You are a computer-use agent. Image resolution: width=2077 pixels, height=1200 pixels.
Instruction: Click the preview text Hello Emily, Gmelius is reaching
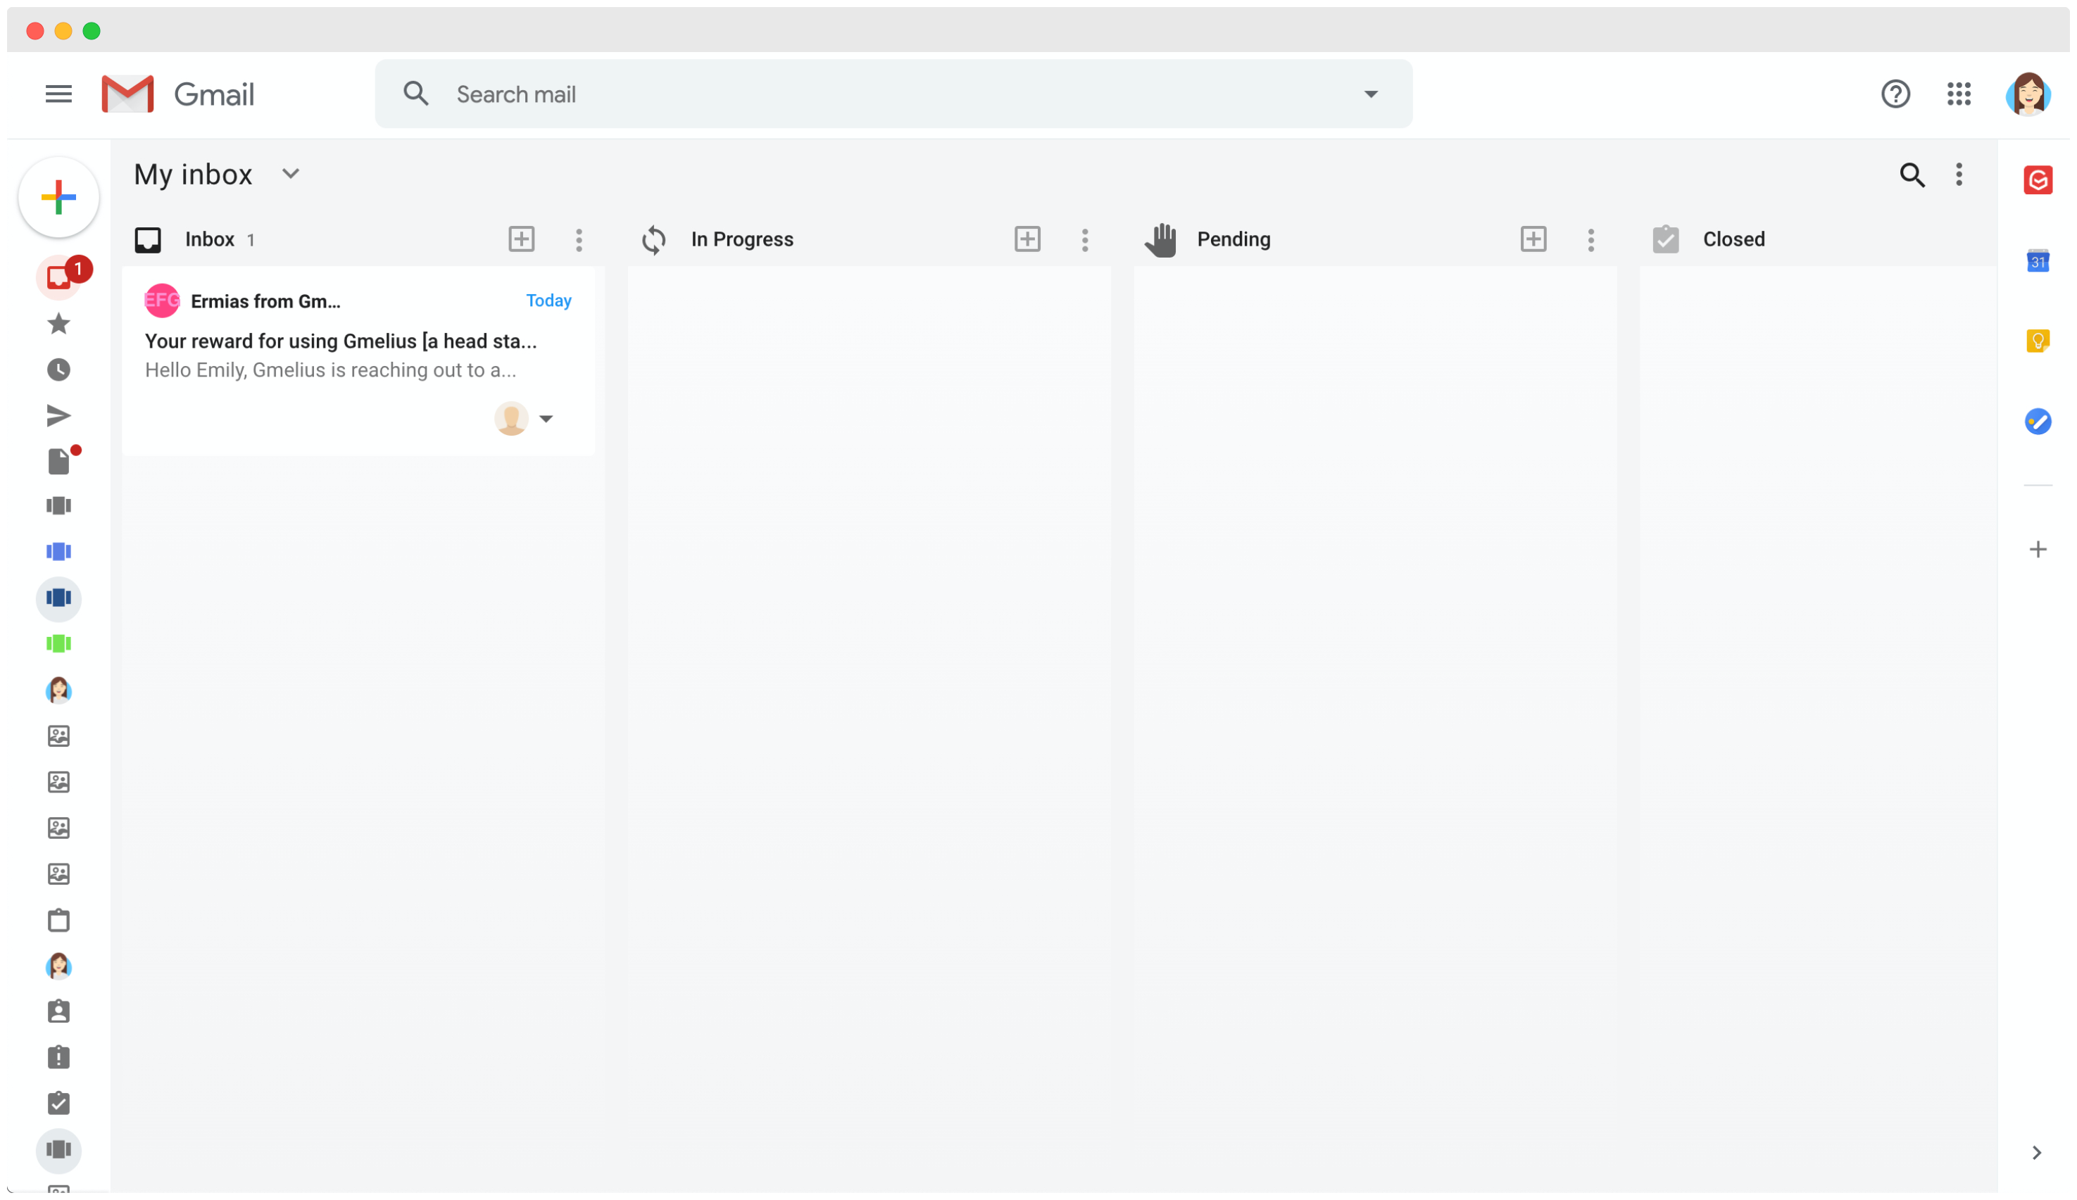pos(330,370)
